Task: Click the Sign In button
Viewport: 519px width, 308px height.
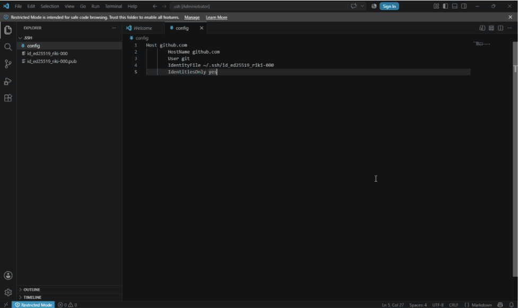Action: point(389,6)
